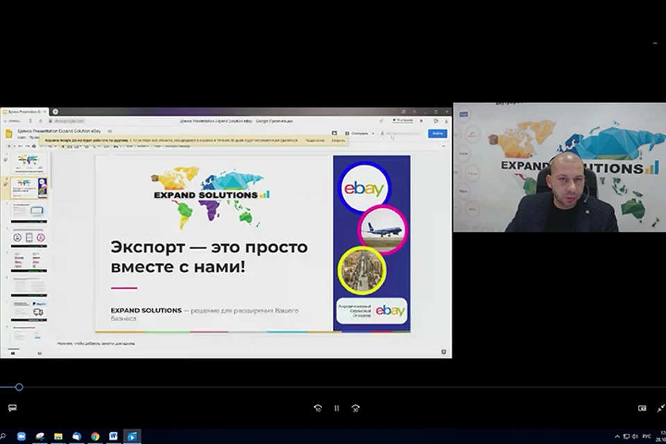Viewport: 666px width, 444px height.
Task: Click the Movies & TV taskbar icon
Action: (x=132, y=436)
